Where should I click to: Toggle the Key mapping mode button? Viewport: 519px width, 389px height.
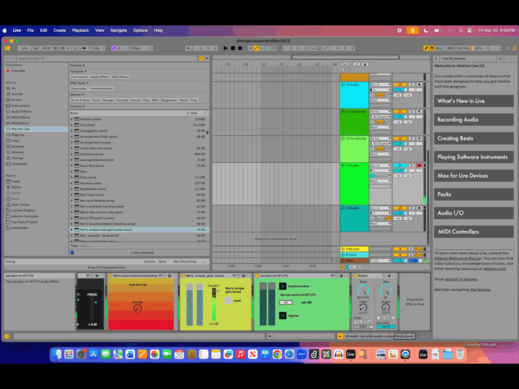click(439, 48)
